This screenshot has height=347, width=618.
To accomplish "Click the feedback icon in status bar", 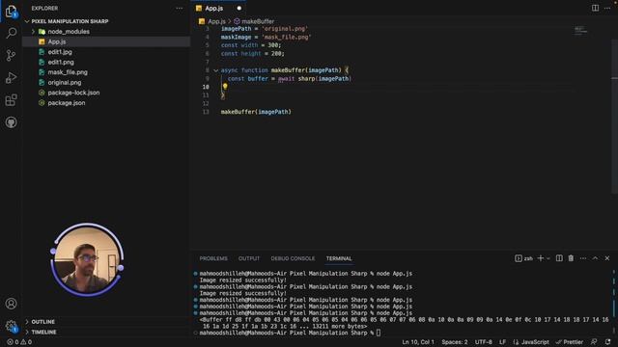I will (x=594, y=342).
